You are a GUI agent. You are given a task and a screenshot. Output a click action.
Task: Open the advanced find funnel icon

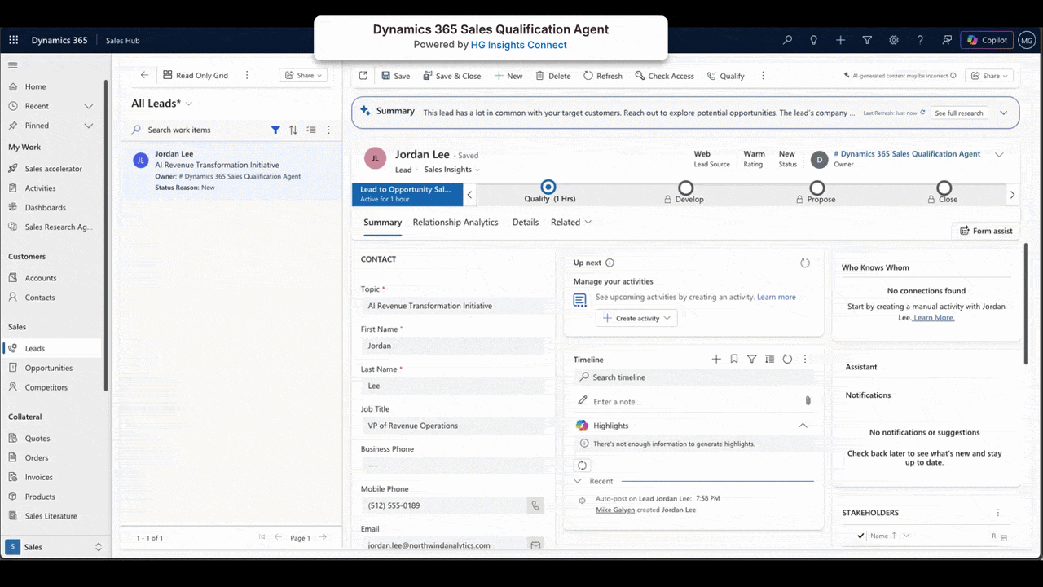[867, 40]
